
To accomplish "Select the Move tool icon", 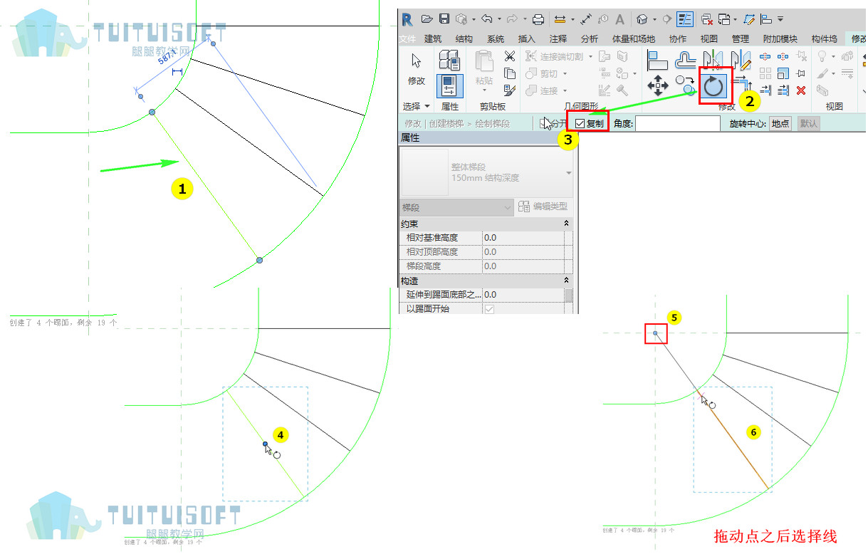I will [x=657, y=87].
